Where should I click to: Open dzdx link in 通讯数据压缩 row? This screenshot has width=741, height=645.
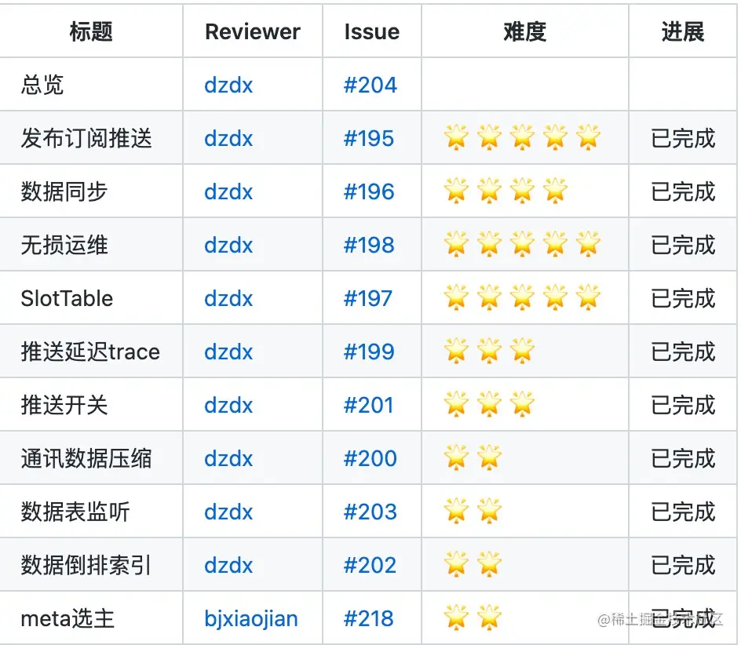228,459
